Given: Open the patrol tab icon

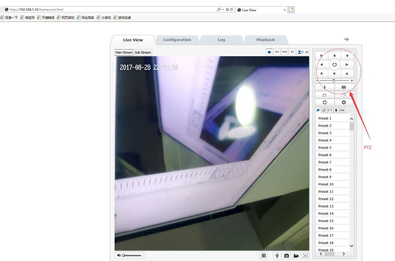Looking at the screenshot, I should point(324,110).
